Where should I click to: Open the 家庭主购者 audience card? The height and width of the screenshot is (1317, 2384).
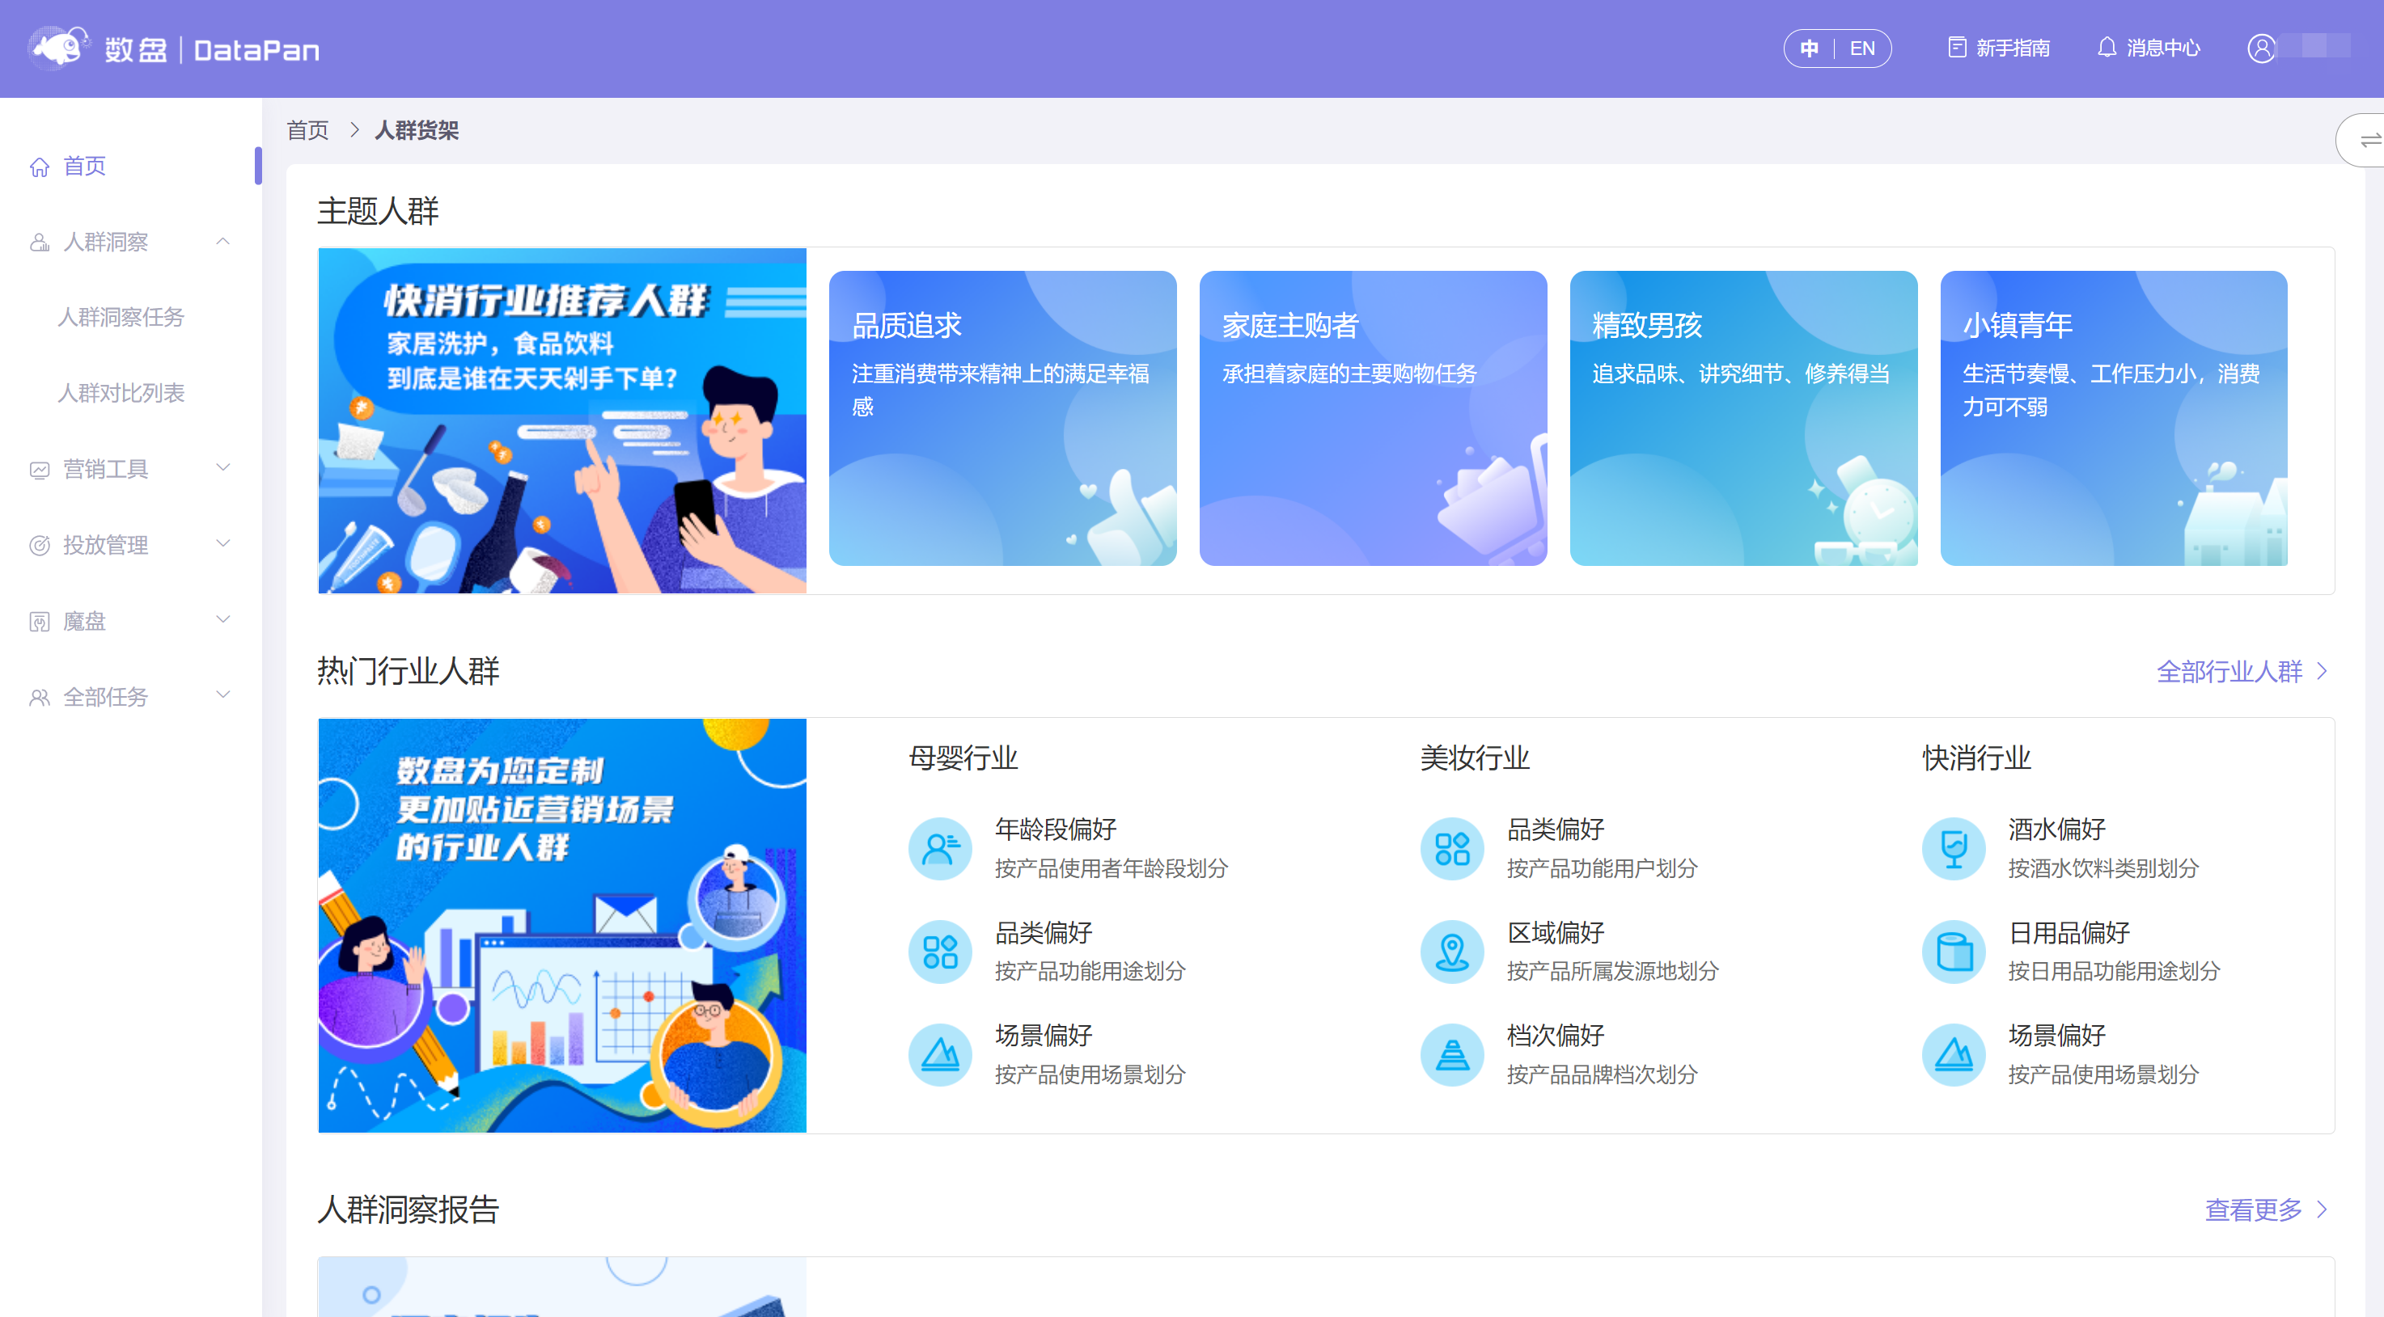pos(1373,418)
